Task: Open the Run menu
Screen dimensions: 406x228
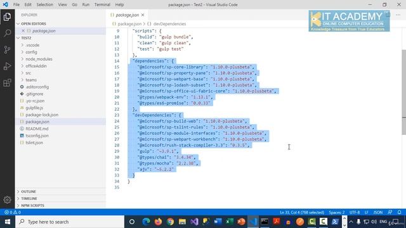Action: pos(86,4)
